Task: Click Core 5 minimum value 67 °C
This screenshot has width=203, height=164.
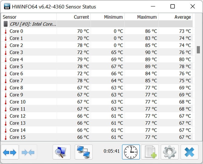Action: 117,67
